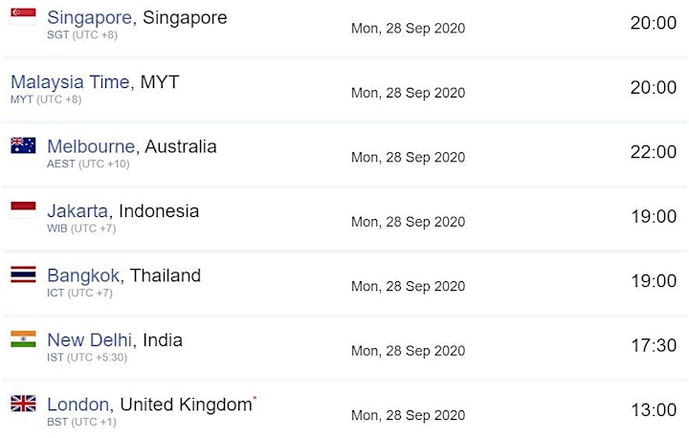This screenshot has height=438, width=689.
Task: Open the Singapore city link
Action: pos(89,18)
